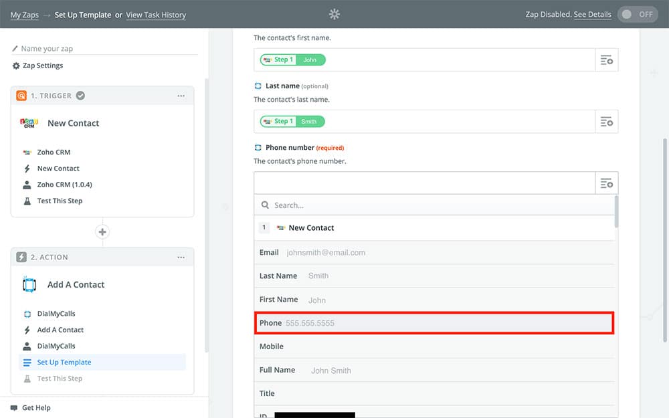Open the Trigger step three-dot menu

[x=181, y=96]
